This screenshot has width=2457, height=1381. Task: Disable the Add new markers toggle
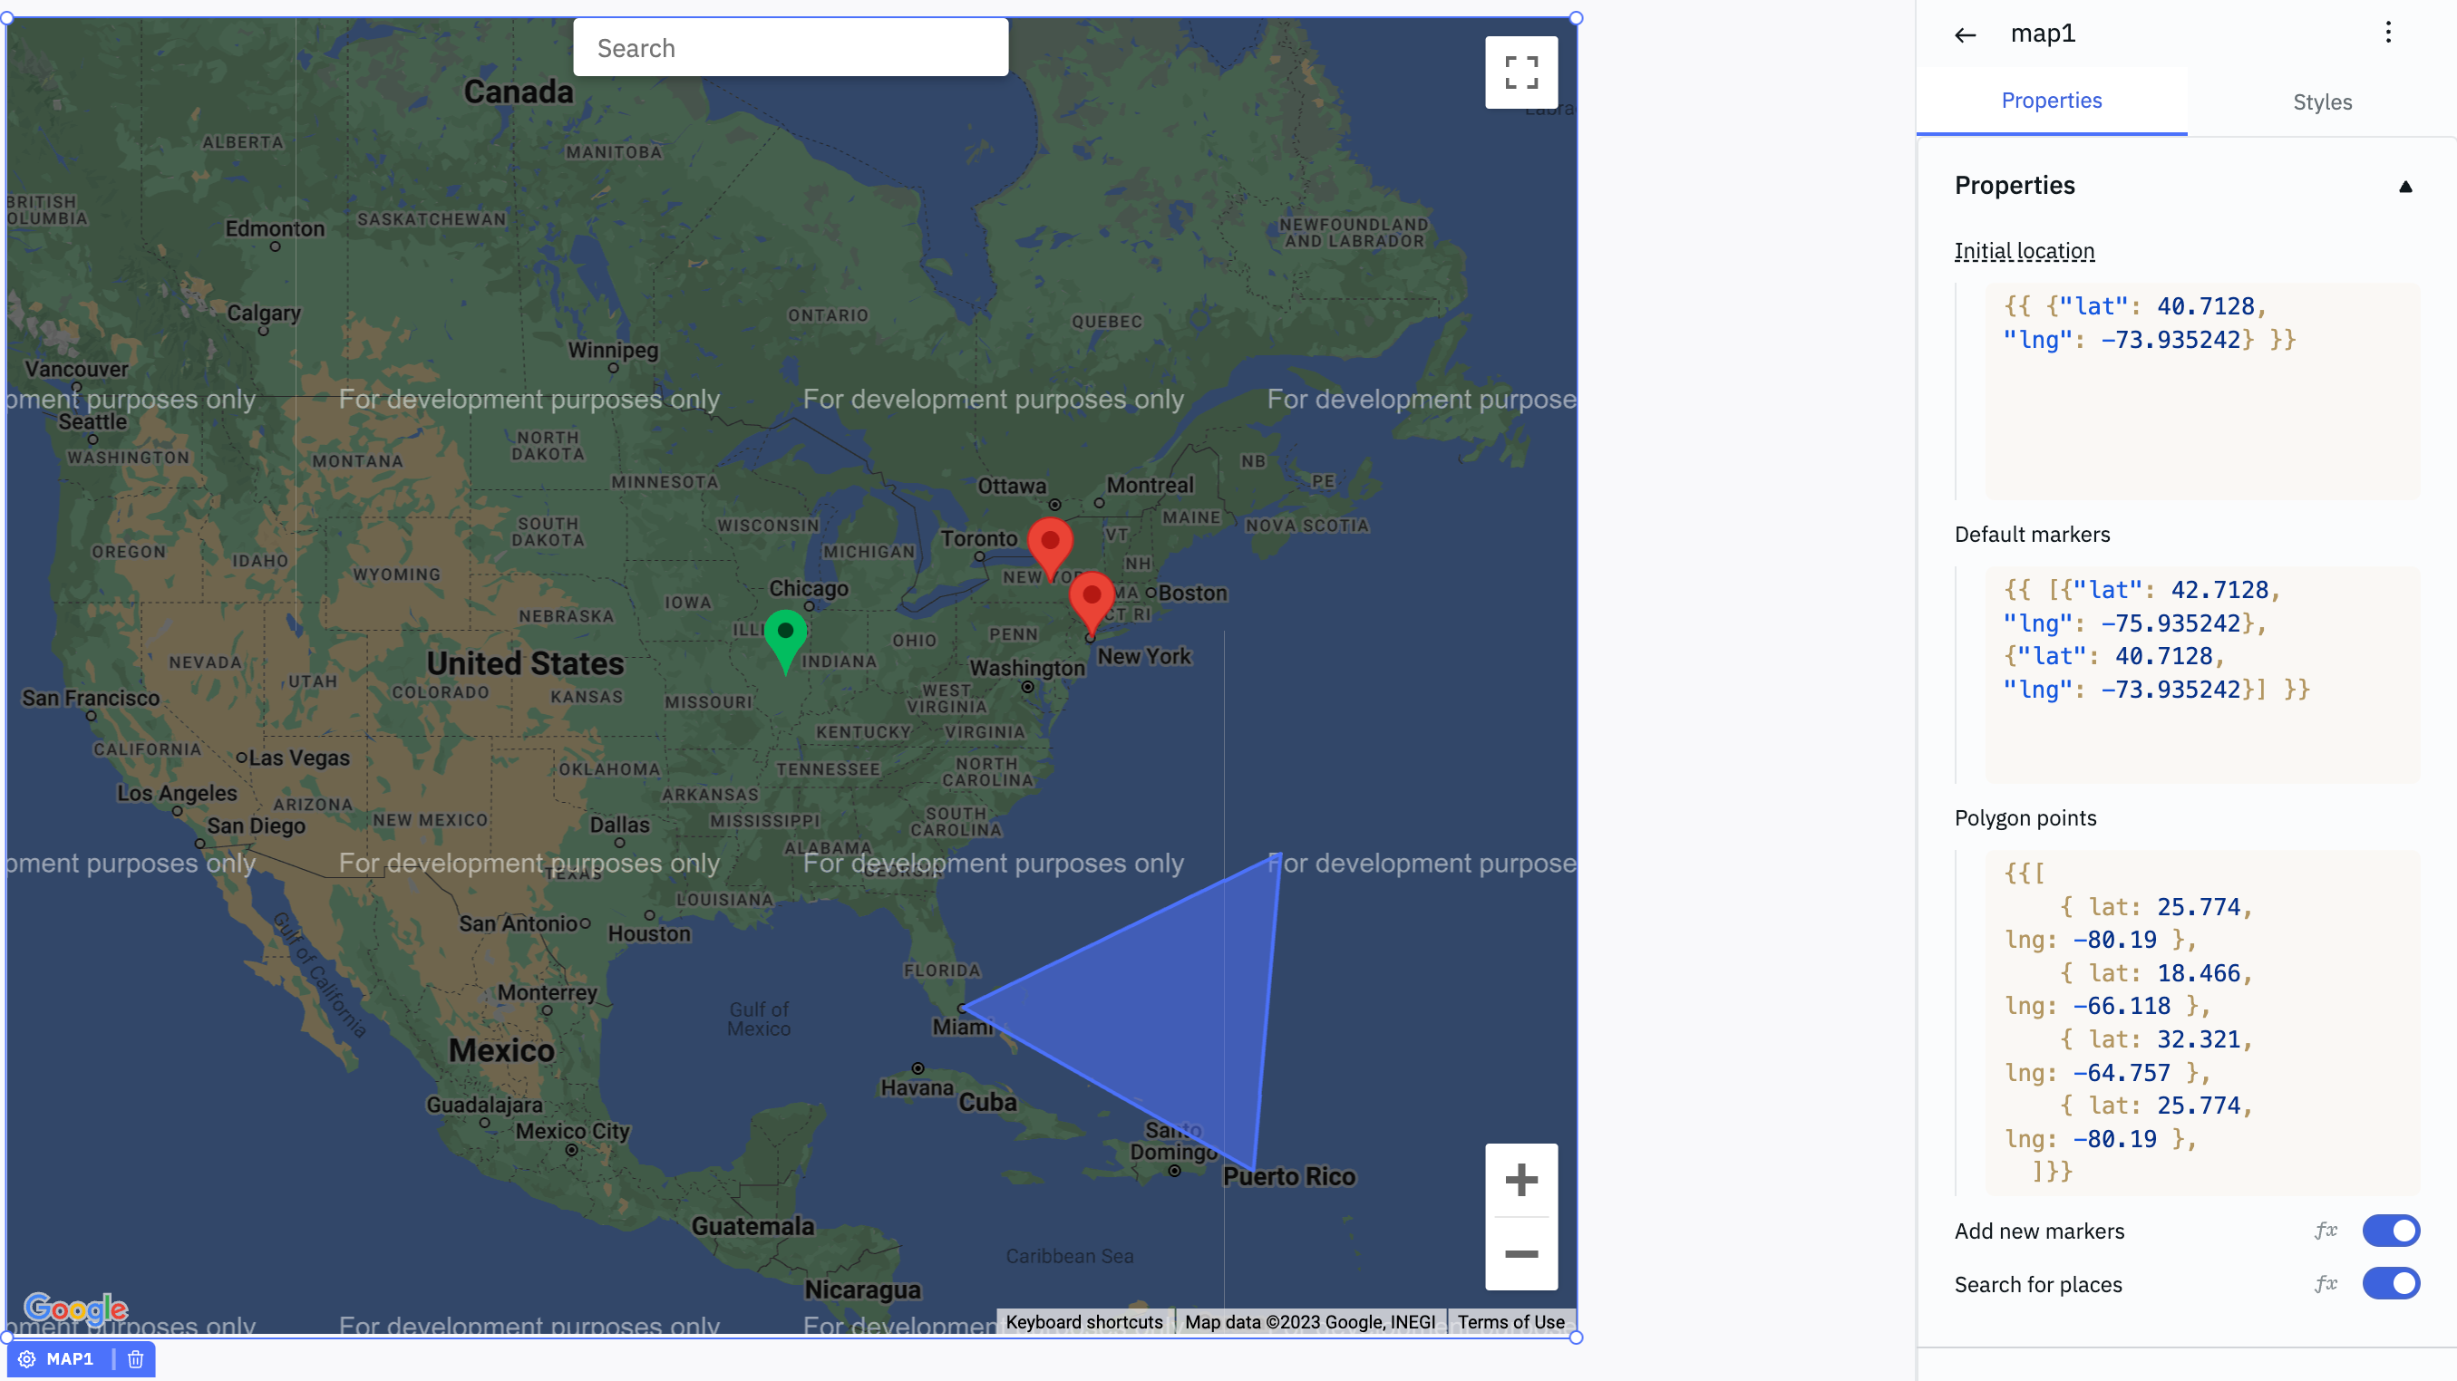2390,1231
